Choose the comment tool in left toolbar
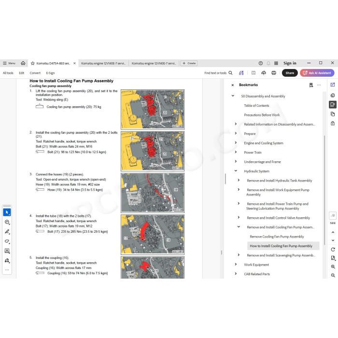Image resolution: width=338 pixels, height=338 pixels. [x=7, y=222]
